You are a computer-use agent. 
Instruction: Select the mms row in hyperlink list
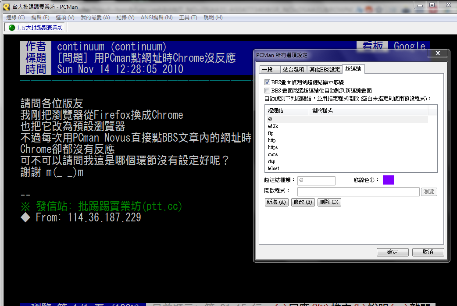pos(347,154)
